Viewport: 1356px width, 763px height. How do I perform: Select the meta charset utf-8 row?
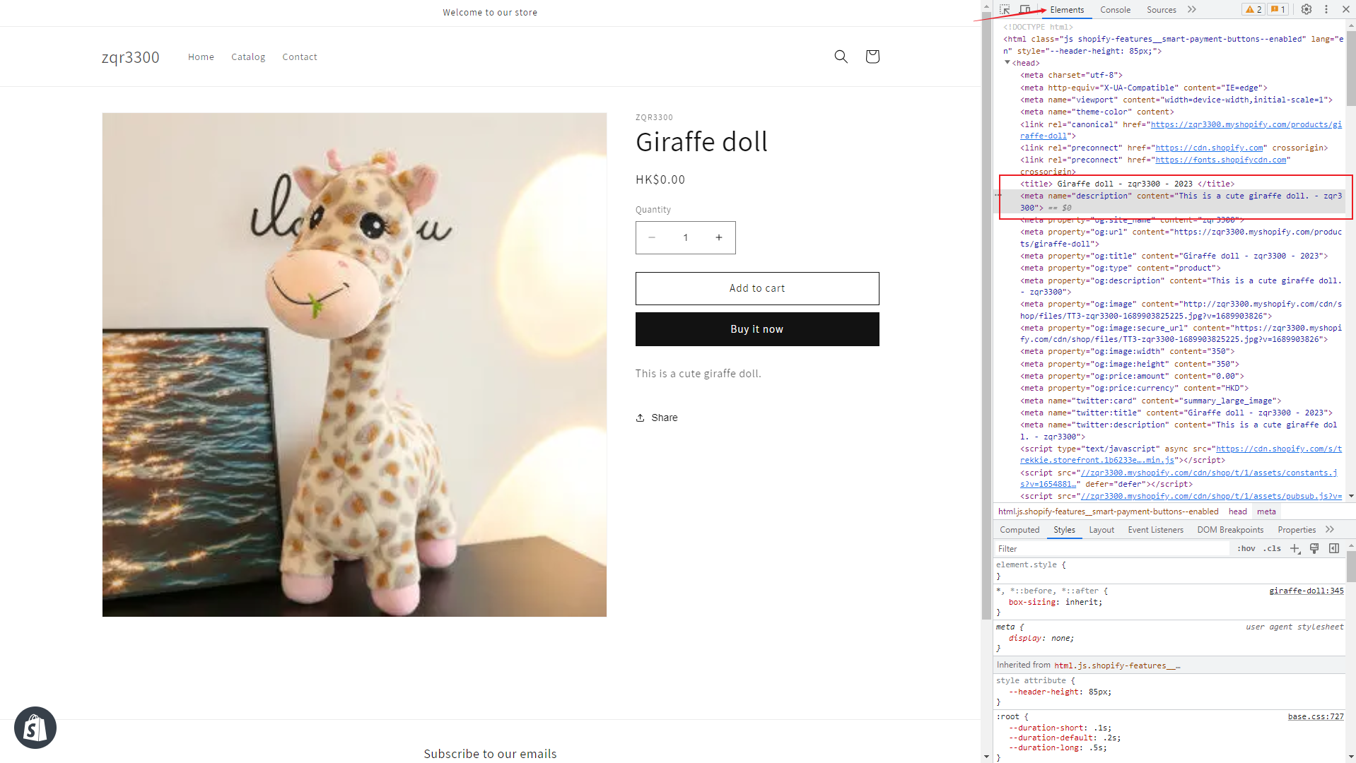[x=1071, y=75]
